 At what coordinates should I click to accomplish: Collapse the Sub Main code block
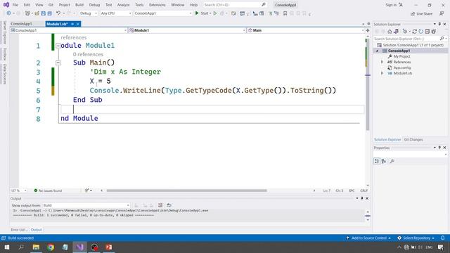58,63
